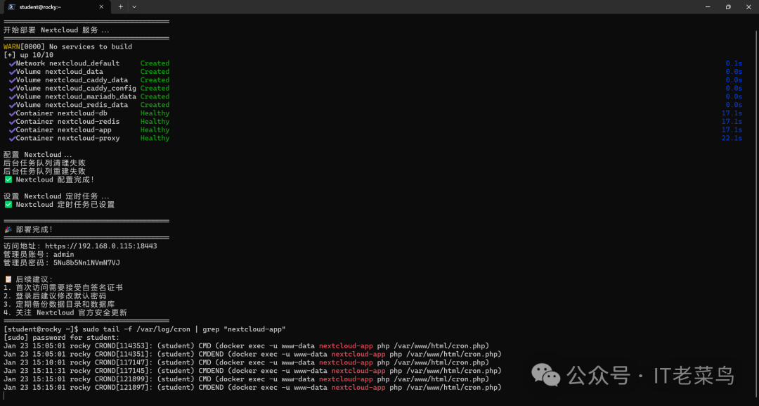
Task: Click the admin password text 5Nu8b5Nn1NVmN7VJ
Action: 86,262
